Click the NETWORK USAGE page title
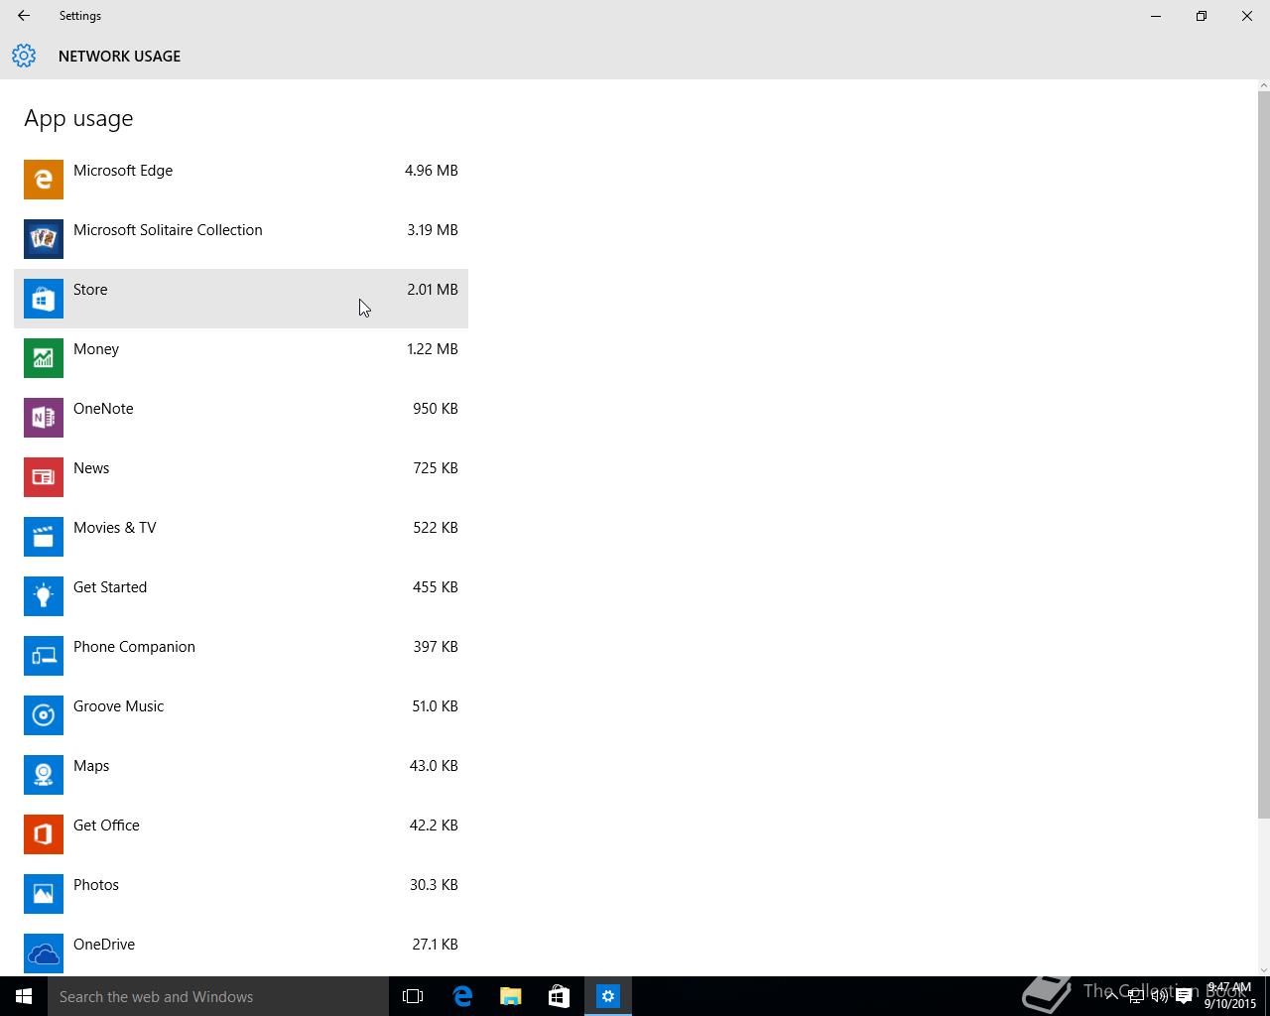Screen dimensions: 1270x1016 coord(119,57)
